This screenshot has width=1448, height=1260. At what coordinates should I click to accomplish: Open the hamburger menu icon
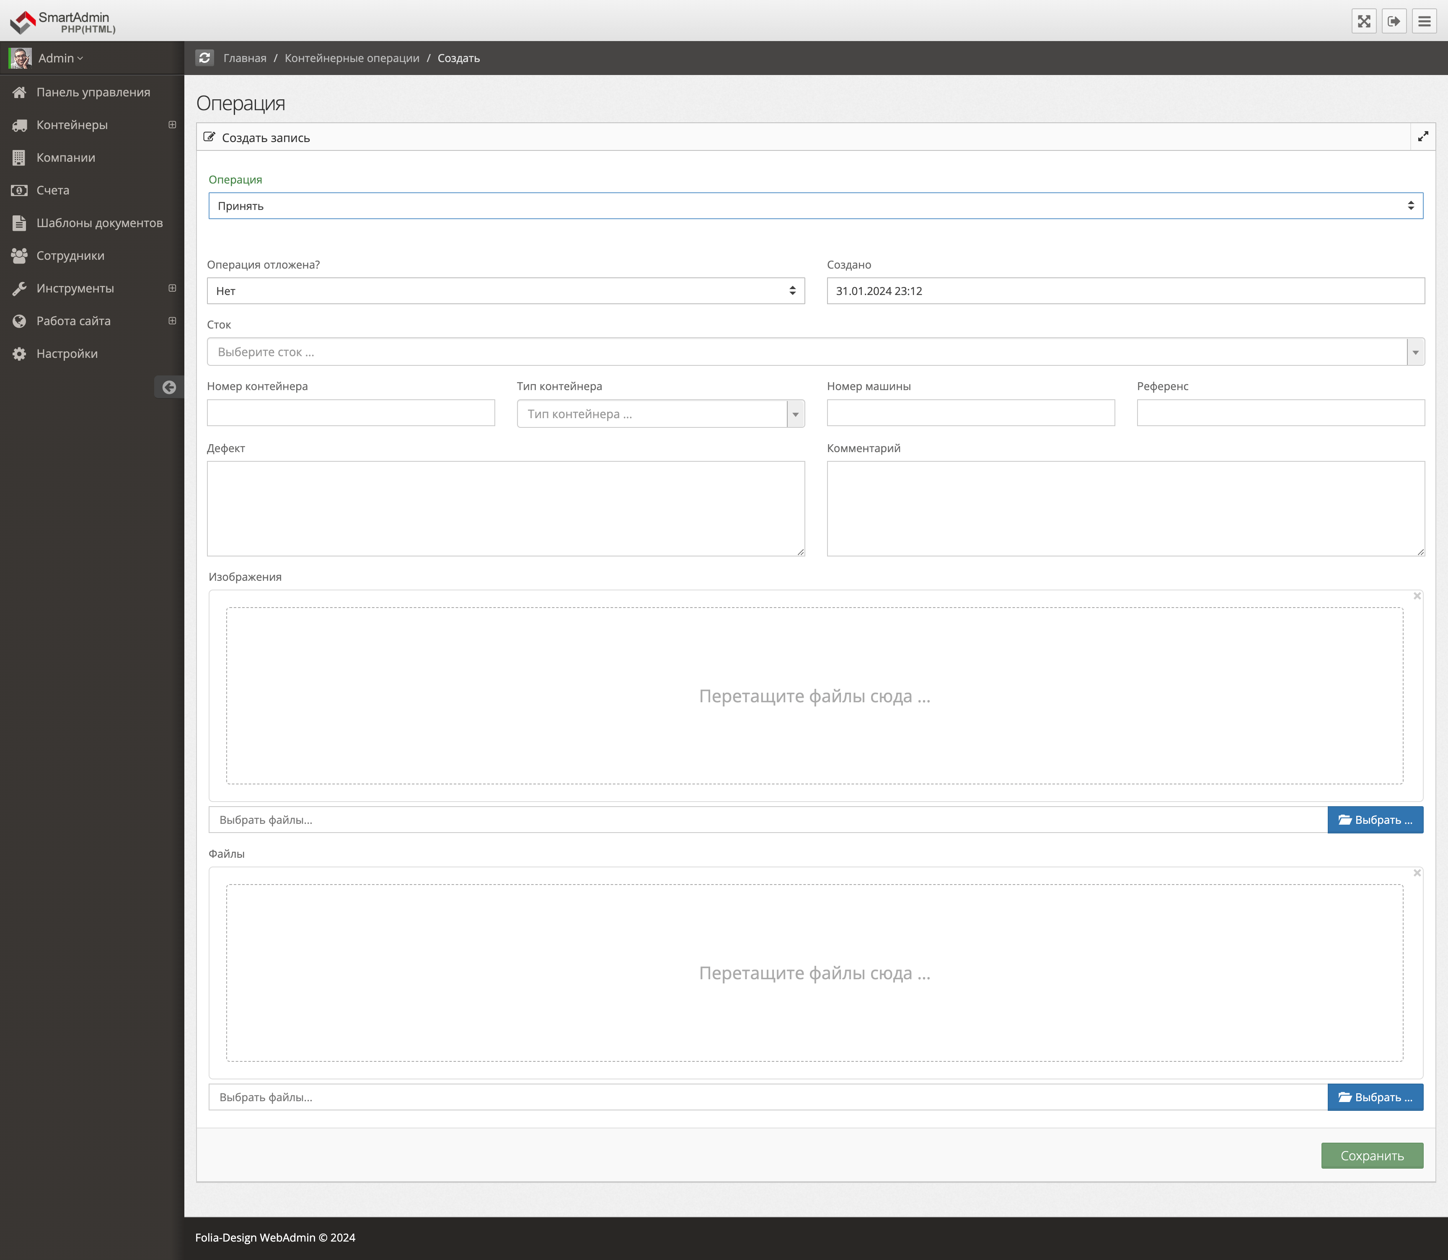pos(1424,21)
